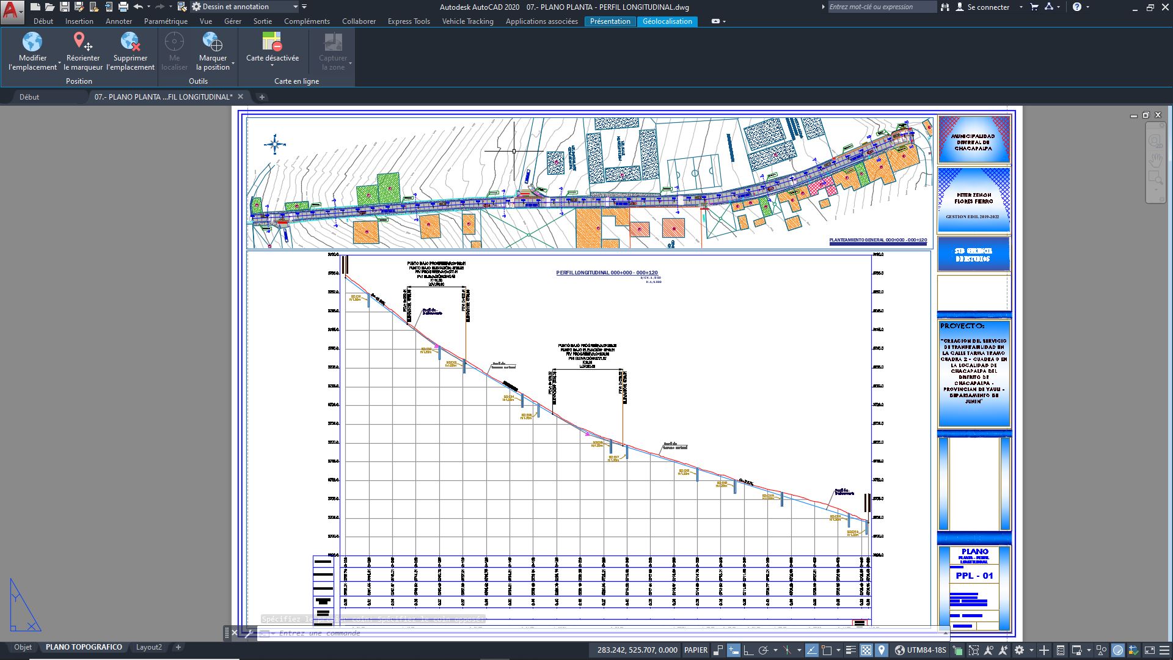The image size is (1173, 660).
Task: Click PAPIER space button in status bar
Action: pos(695,650)
